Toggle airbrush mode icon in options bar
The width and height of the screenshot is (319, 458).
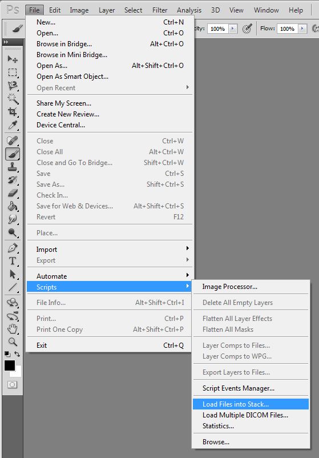click(x=247, y=29)
